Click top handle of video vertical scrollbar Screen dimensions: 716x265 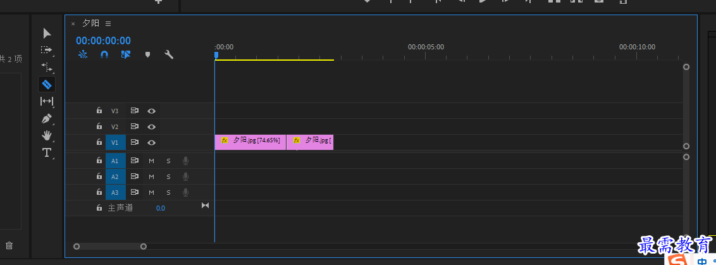click(x=686, y=66)
